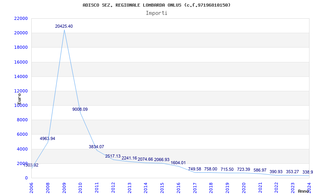Click the Anno x-axis title
313x195 pixels.
[303, 191]
